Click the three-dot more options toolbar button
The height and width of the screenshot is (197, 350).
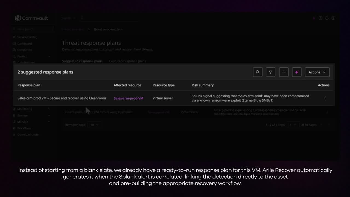click(x=284, y=72)
